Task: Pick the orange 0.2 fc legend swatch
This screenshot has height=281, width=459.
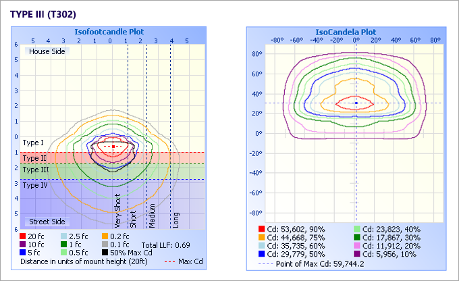Action: 106,237
